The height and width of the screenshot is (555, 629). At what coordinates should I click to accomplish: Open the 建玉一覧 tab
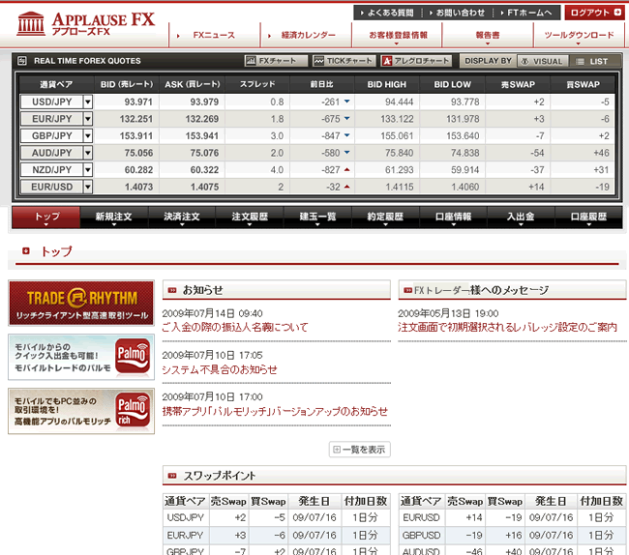317,218
